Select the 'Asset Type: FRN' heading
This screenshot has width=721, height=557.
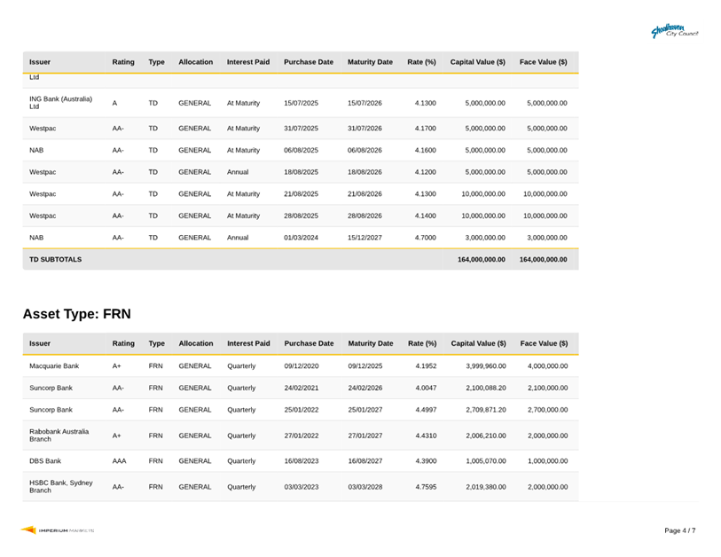pyautogui.click(x=76, y=314)
